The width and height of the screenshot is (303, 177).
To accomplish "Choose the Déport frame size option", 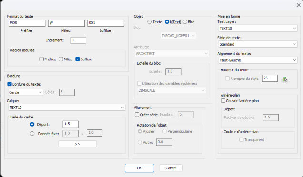I will pyautogui.click(x=32, y=125).
